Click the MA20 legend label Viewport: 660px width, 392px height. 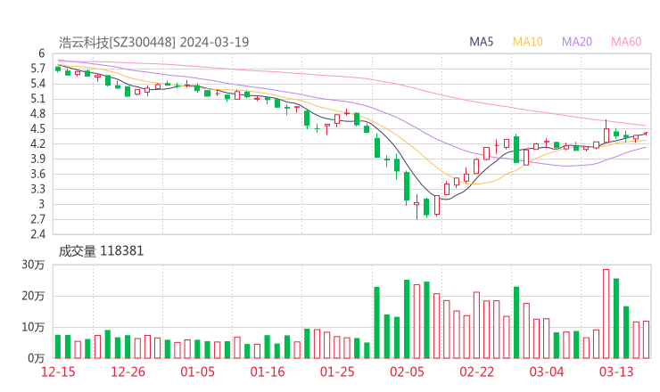point(577,42)
